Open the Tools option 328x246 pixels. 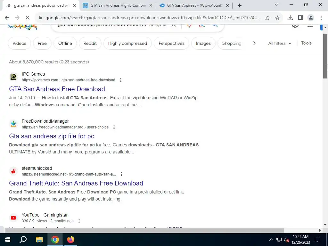[306, 43]
